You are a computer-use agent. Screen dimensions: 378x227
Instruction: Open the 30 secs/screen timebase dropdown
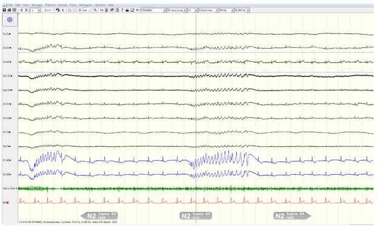point(177,10)
